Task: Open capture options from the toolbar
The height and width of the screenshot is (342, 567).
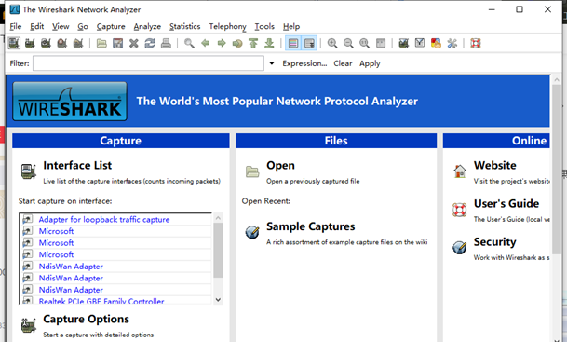Action: [30, 44]
